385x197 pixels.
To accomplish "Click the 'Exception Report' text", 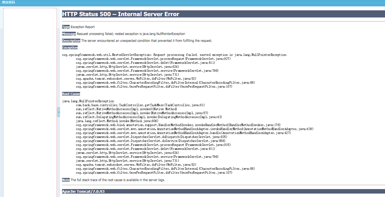I will coord(83,27).
